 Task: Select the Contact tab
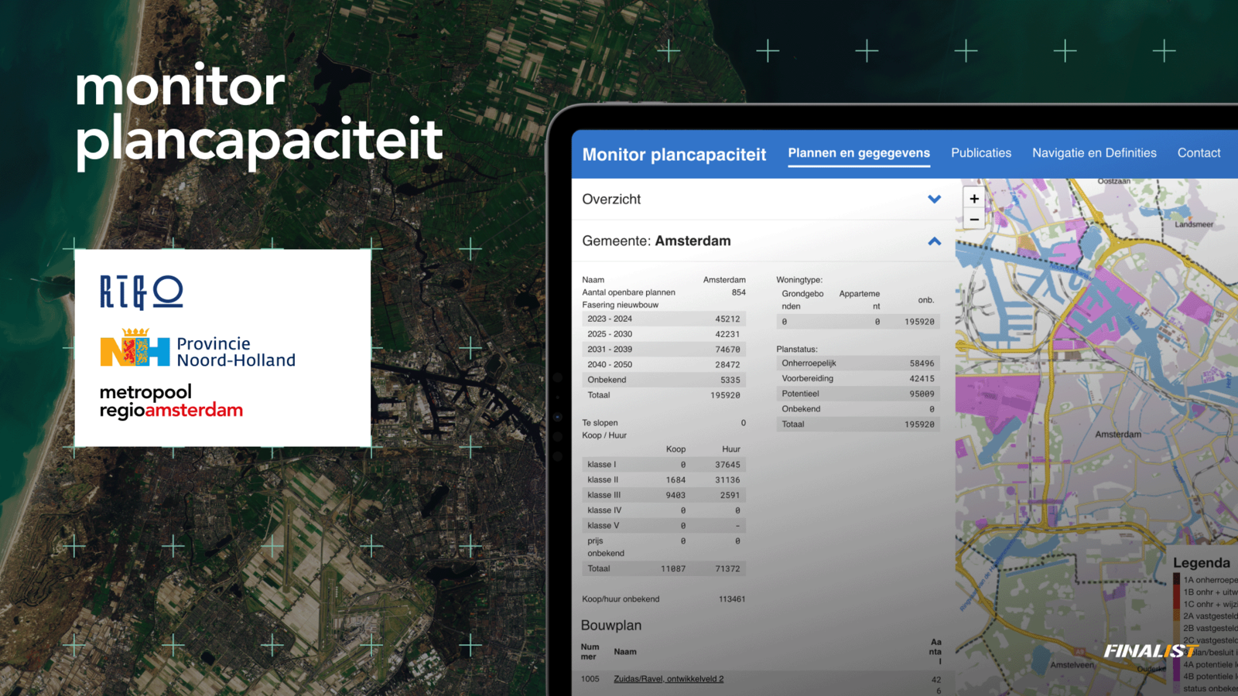coord(1199,152)
